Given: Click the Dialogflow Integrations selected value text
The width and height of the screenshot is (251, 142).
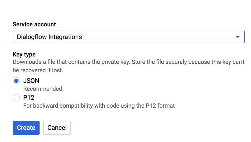Looking at the screenshot, I should (x=50, y=37).
